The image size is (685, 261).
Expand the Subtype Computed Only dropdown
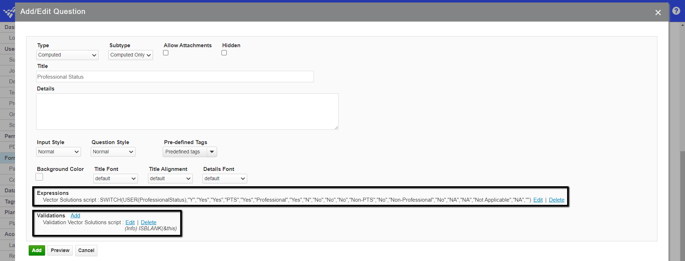pos(130,55)
